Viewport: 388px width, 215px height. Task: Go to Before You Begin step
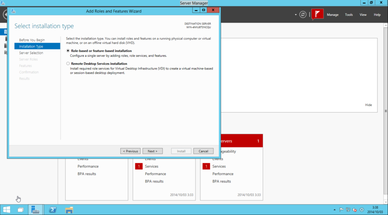[32, 40]
